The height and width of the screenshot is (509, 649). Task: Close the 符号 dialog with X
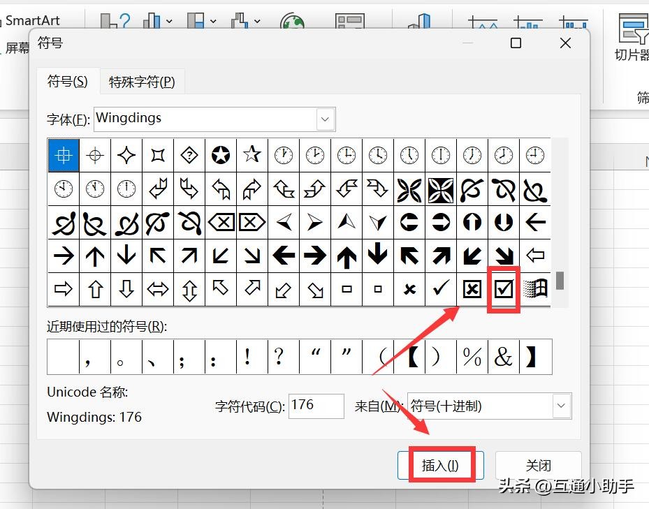(565, 43)
